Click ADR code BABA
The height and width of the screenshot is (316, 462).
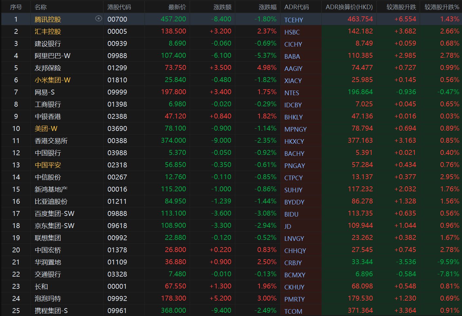click(x=292, y=56)
